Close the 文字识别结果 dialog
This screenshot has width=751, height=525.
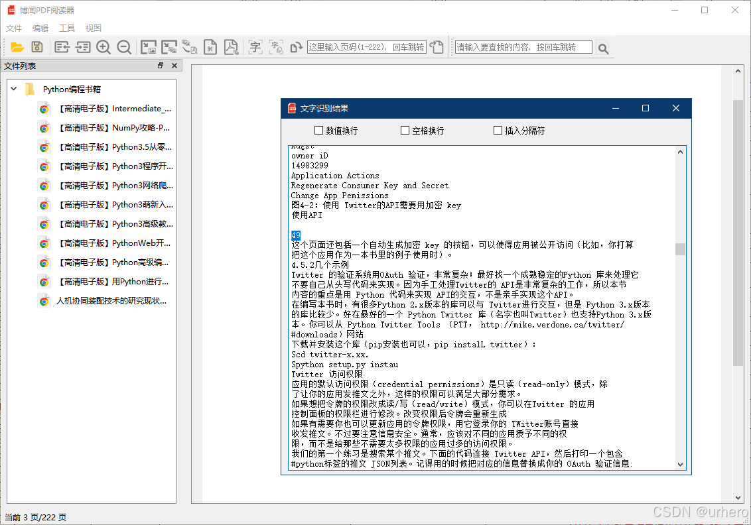676,108
